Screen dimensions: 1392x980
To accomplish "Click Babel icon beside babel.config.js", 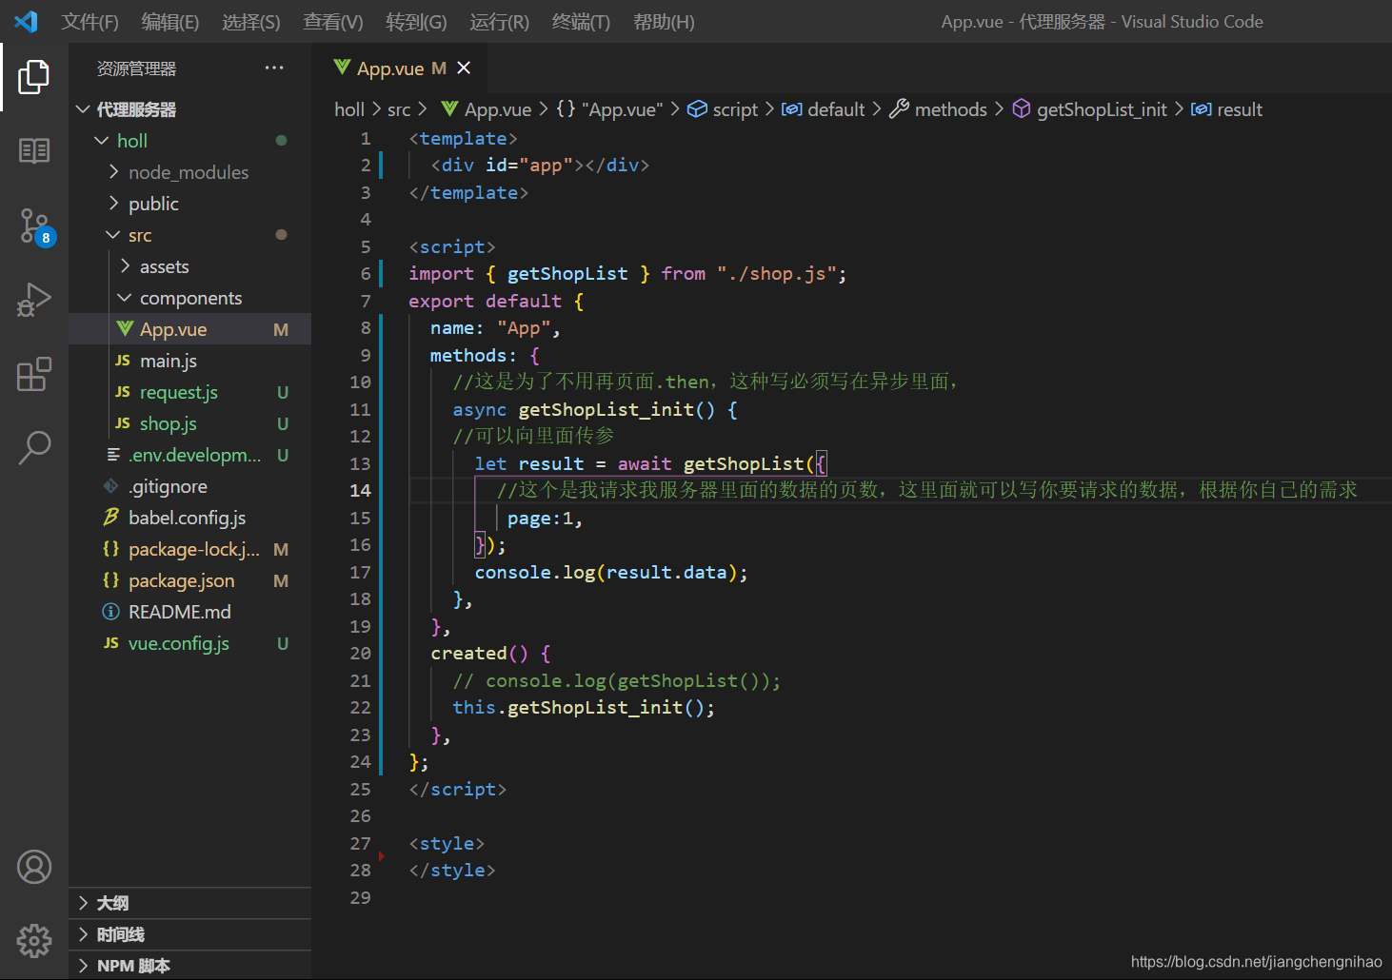I will click(x=111, y=518).
